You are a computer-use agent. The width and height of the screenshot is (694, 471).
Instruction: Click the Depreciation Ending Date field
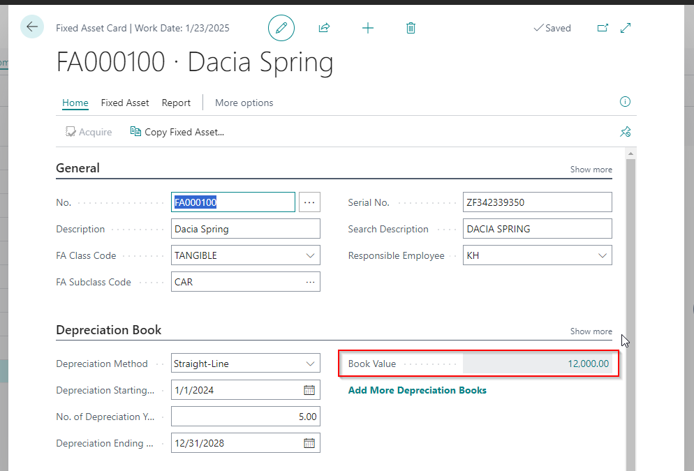coord(246,443)
